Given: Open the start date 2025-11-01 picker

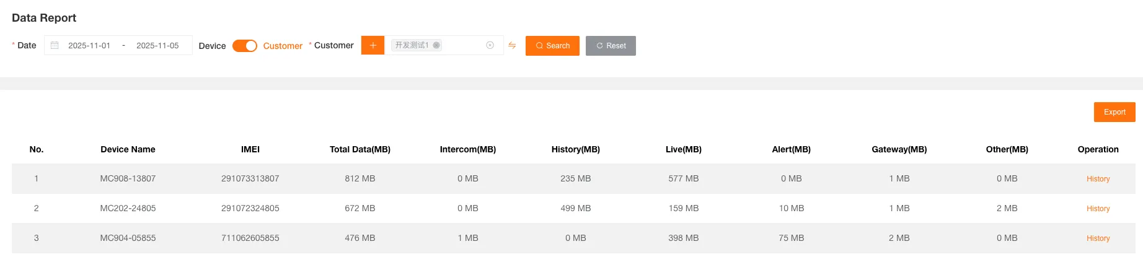Looking at the screenshot, I should (x=89, y=46).
